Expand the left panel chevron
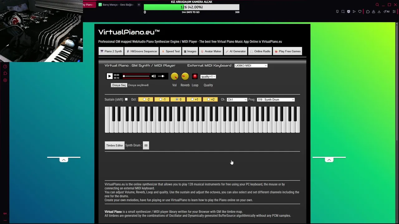This screenshot has width=399, height=224. (64, 160)
